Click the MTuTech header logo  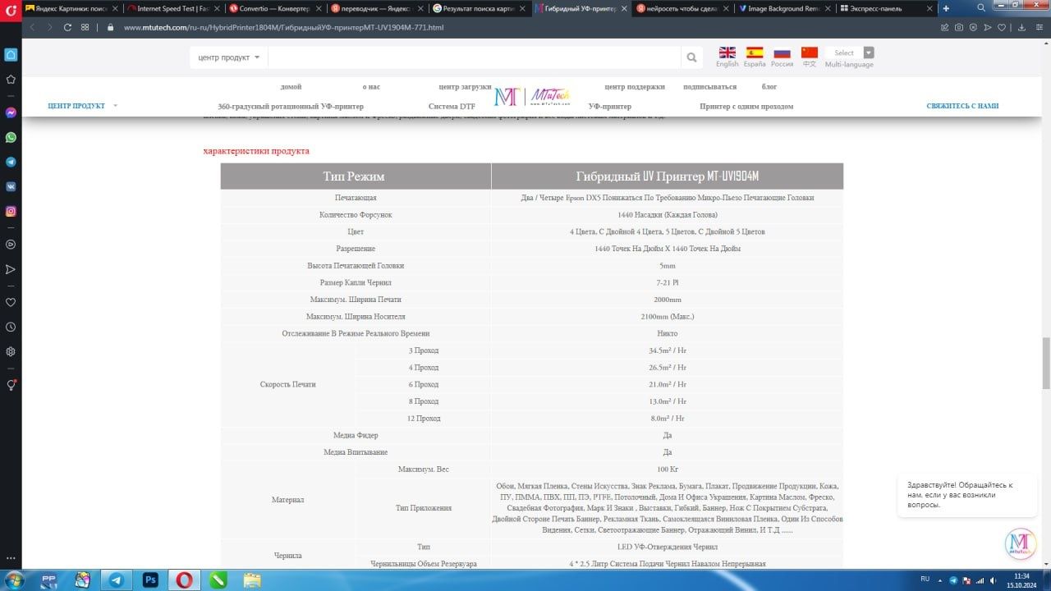click(x=532, y=96)
